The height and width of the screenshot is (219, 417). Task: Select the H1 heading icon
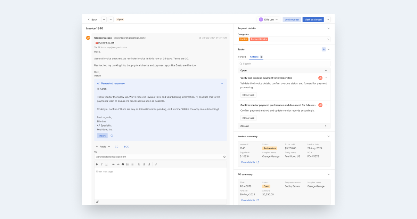(113, 164)
